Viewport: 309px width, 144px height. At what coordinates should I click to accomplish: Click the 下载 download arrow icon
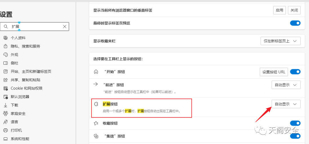(x=5, y=105)
